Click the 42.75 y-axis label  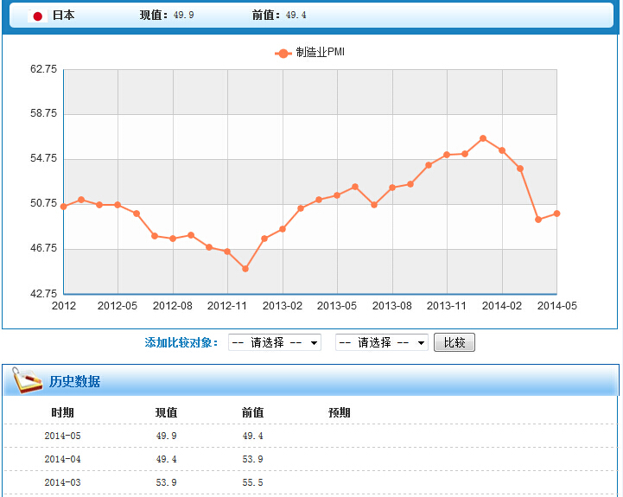point(44,293)
